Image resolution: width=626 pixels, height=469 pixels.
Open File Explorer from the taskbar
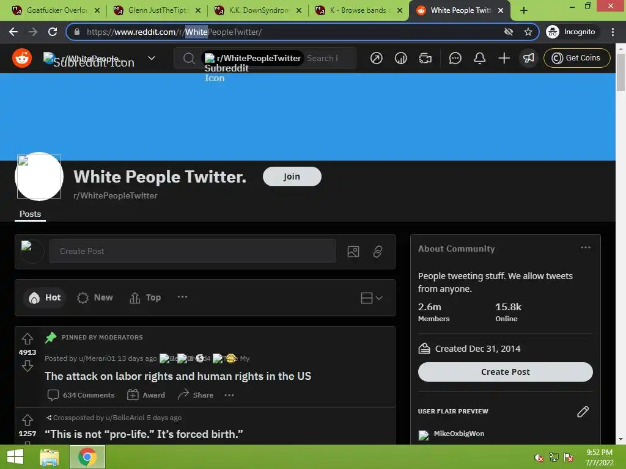pos(50,457)
